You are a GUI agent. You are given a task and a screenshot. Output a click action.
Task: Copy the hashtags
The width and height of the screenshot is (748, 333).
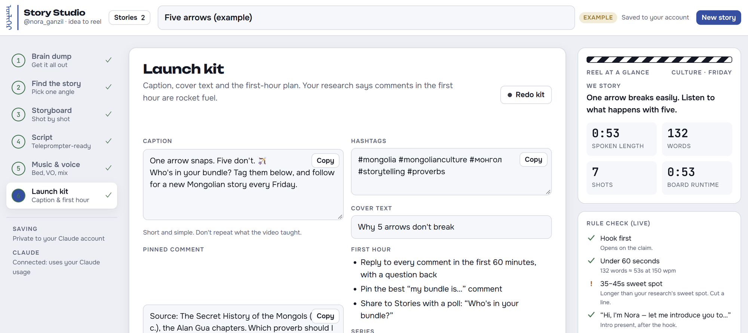pos(533,159)
